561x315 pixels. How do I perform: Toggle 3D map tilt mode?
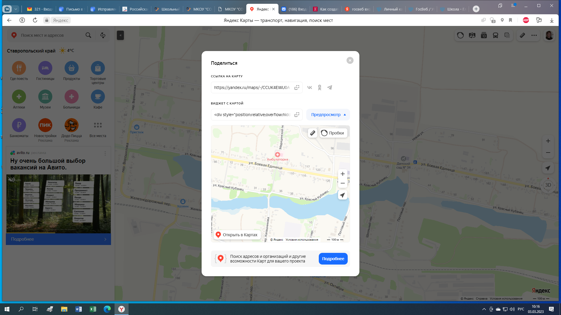548,185
